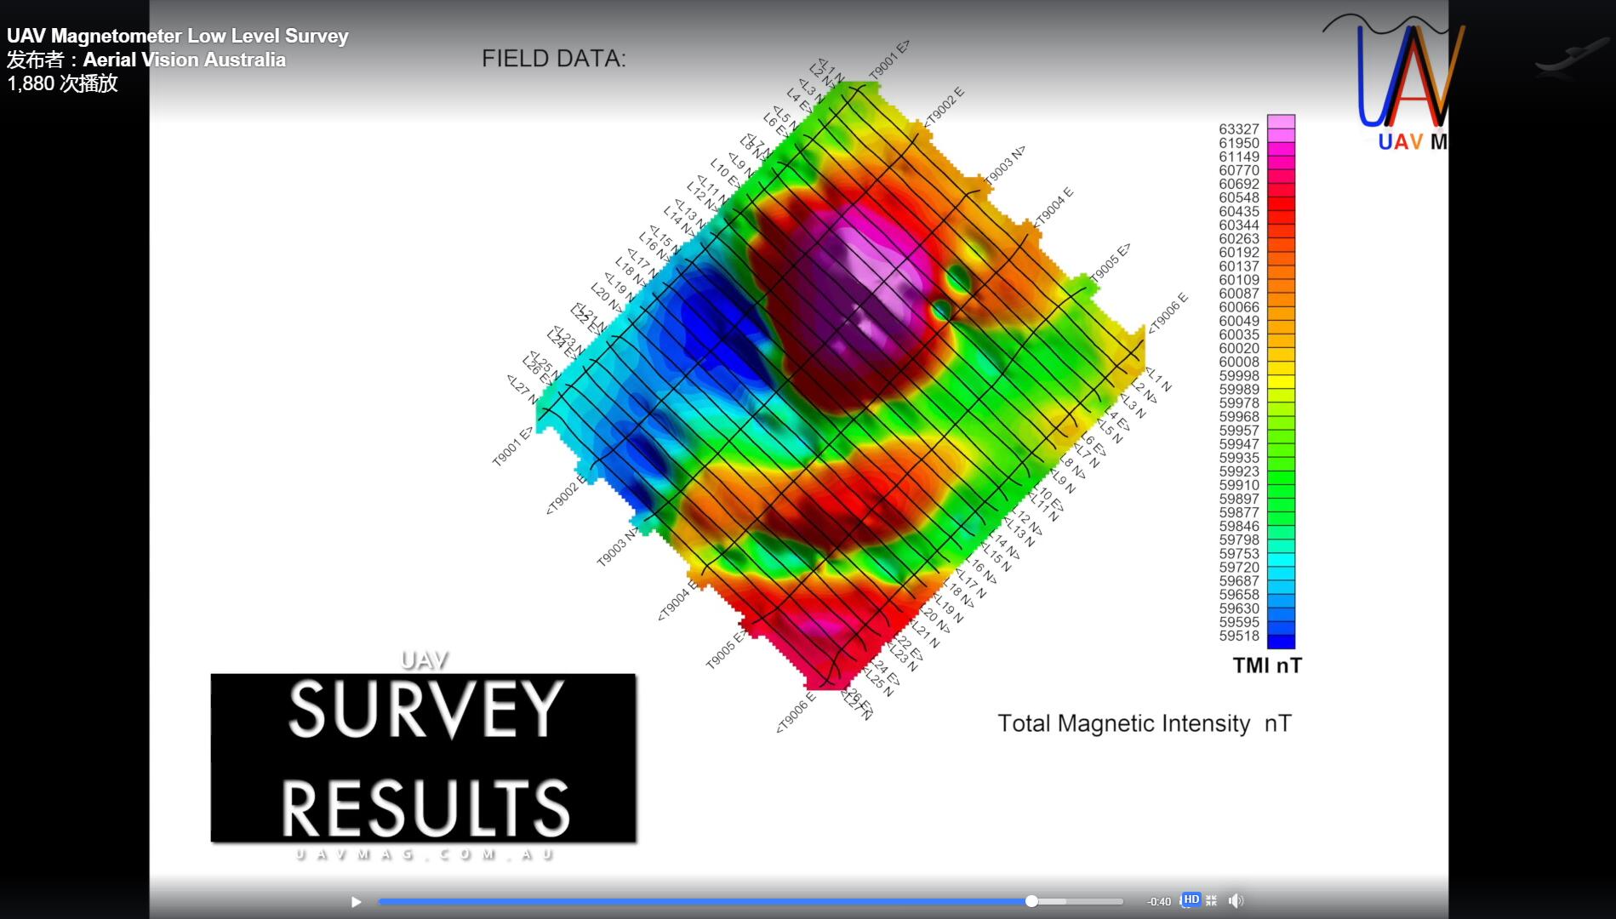This screenshot has width=1616, height=919.
Task: Toggle HD quality on the video
Action: coord(1191,900)
